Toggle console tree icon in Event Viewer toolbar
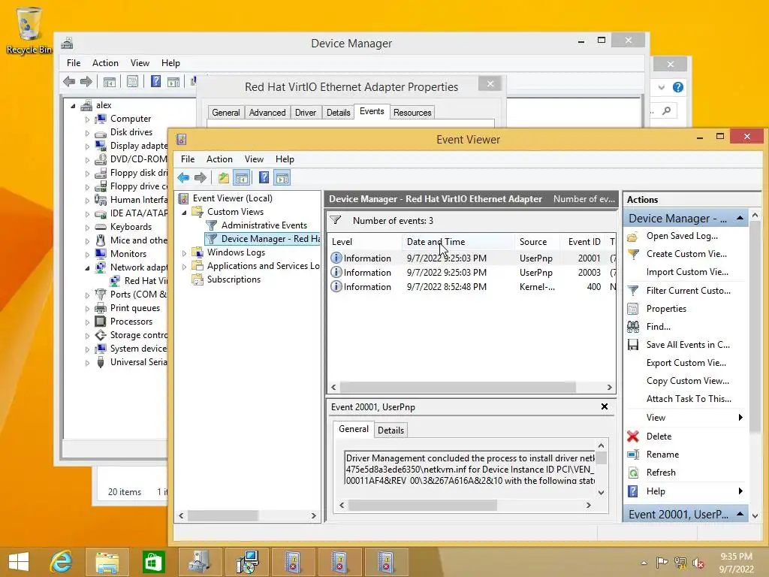Viewport: 769px width, 577px height. [241, 177]
